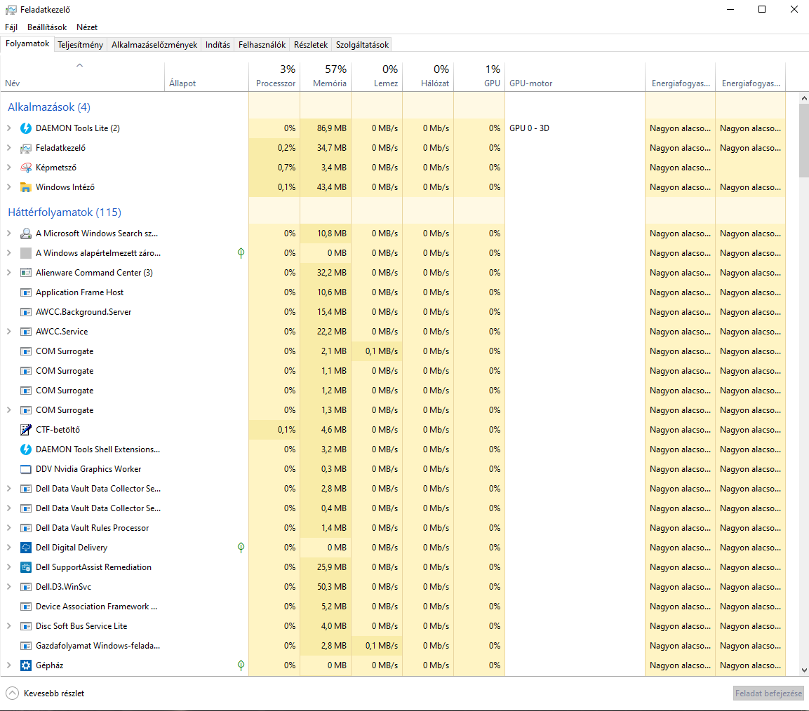Switch to the Indítás tab
This screenshot has width=809, height=711.
point(218,45)
